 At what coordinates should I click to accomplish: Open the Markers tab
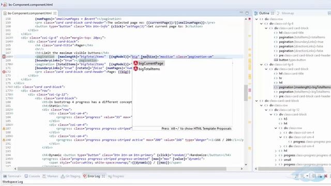click(x=52, y=176)
